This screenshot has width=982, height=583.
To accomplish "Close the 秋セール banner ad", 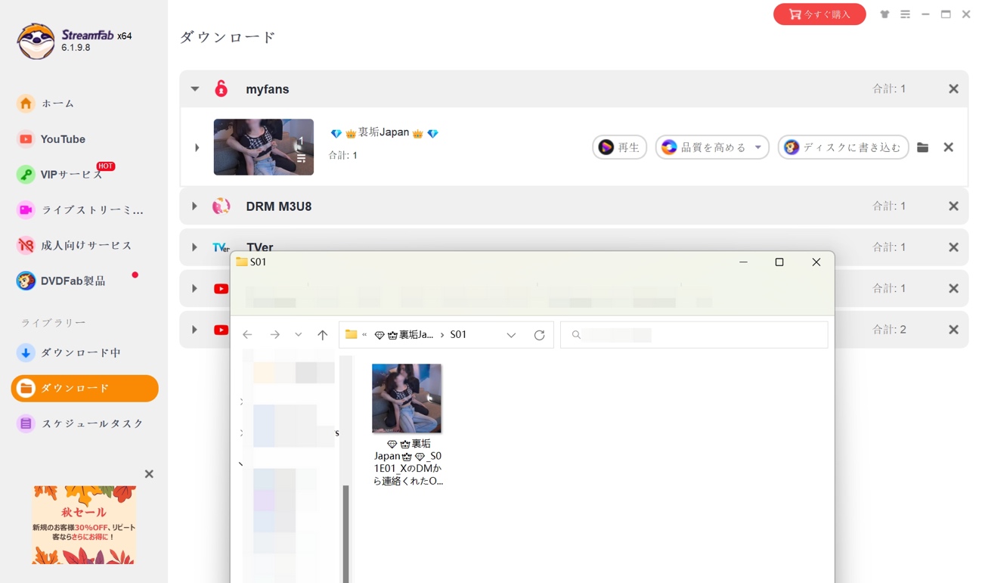I will [x=149, y=474].
